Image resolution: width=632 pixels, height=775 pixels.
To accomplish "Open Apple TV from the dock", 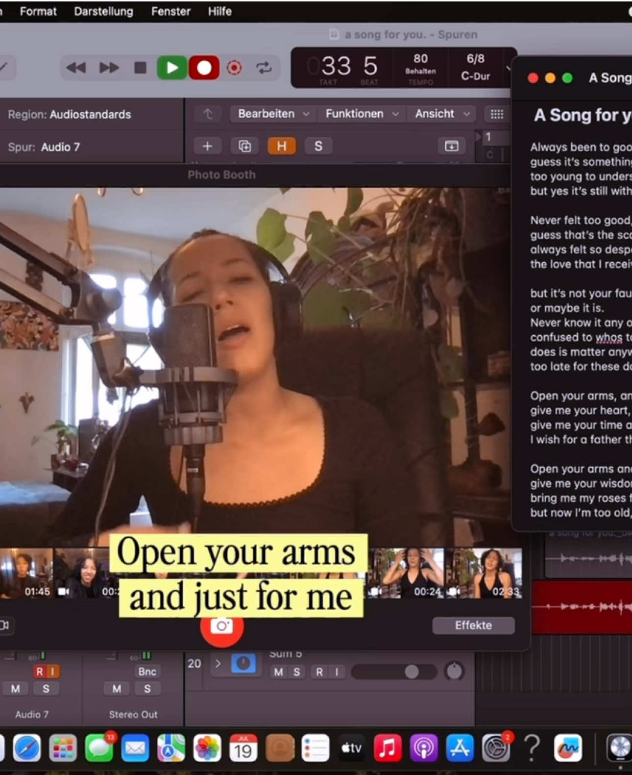I will pyautogui.click(x=351, y=749).
